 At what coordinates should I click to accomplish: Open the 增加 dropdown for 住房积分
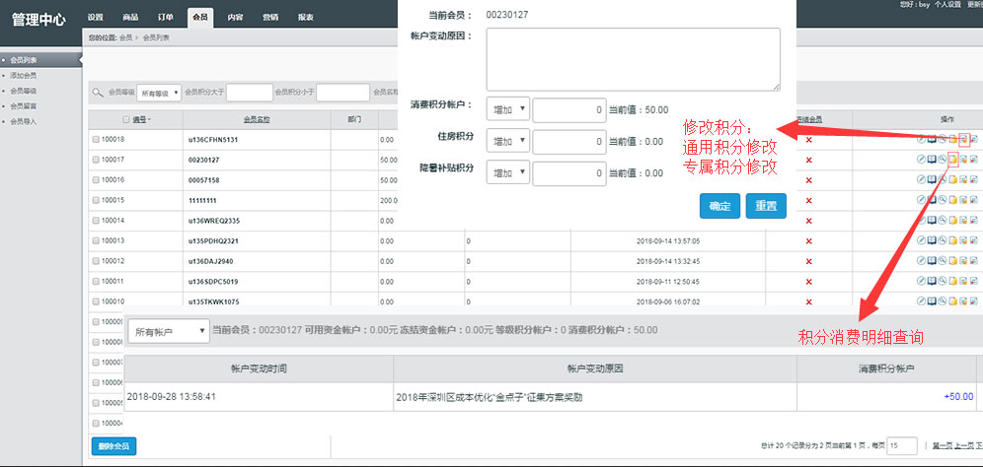(508, 142)
